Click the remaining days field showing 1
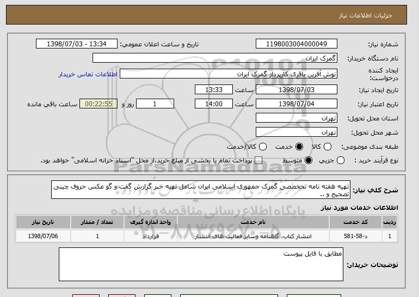Screen dimensions: 419x297 pos(155,104)
